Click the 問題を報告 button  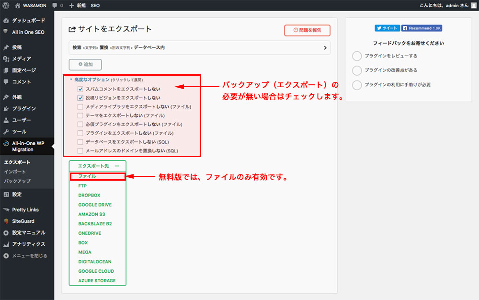[x=308, y=30]
